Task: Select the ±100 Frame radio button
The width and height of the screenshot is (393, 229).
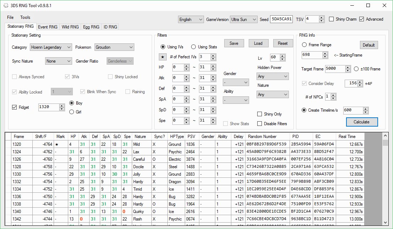Action: (356, 69)
